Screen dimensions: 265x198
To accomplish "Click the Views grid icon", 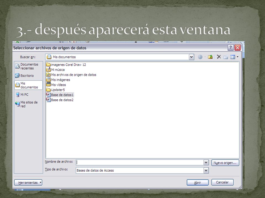I will coord(232,57).
